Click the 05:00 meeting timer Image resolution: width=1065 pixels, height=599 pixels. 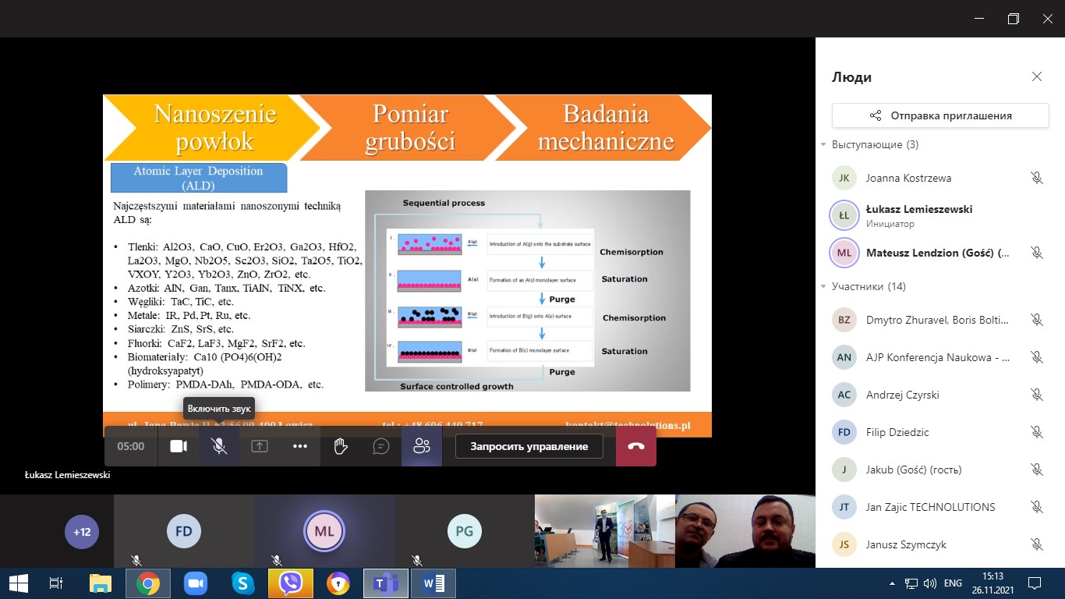(x=131, y=446)
